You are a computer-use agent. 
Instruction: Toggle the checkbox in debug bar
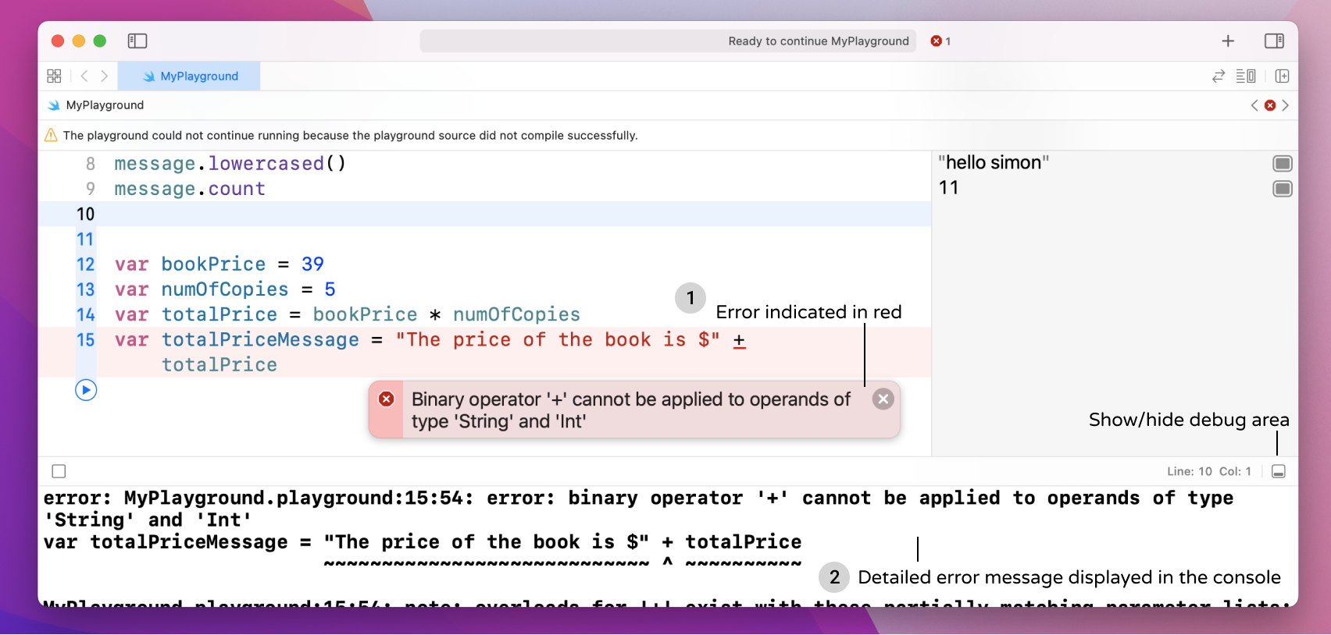click(59, 471)
